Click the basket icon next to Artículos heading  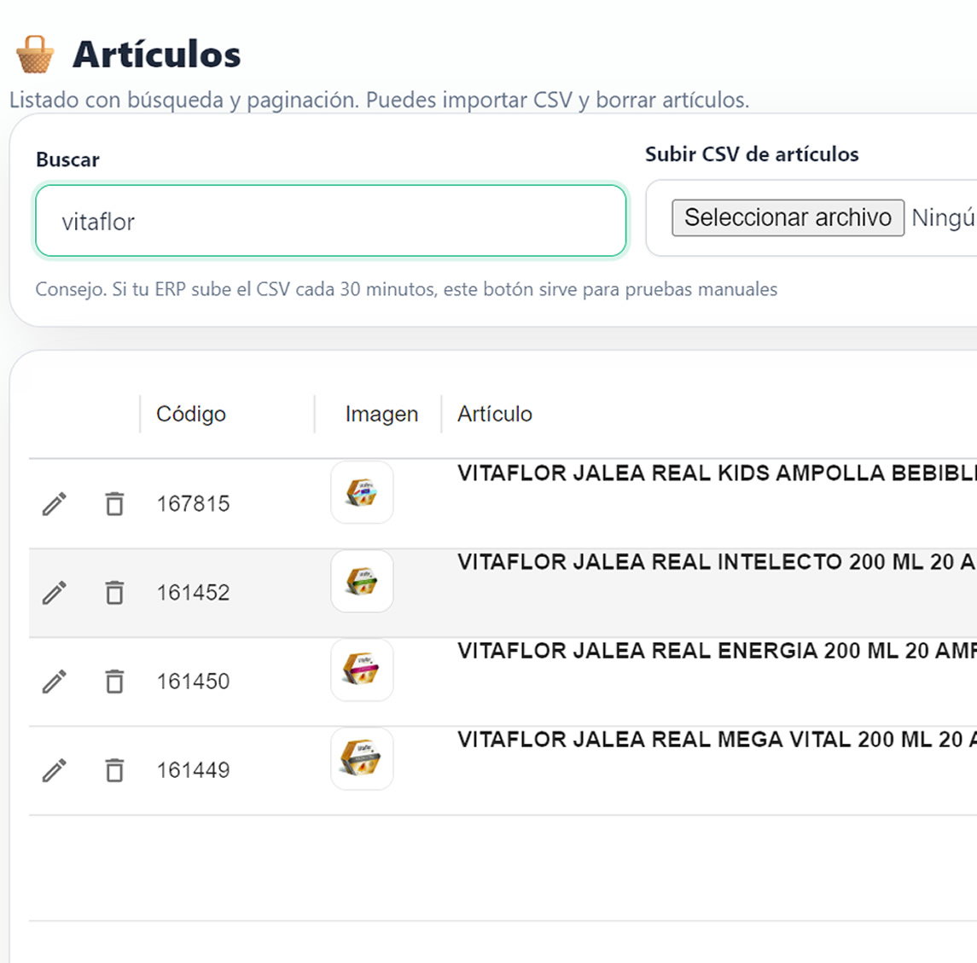pos(34,53)
